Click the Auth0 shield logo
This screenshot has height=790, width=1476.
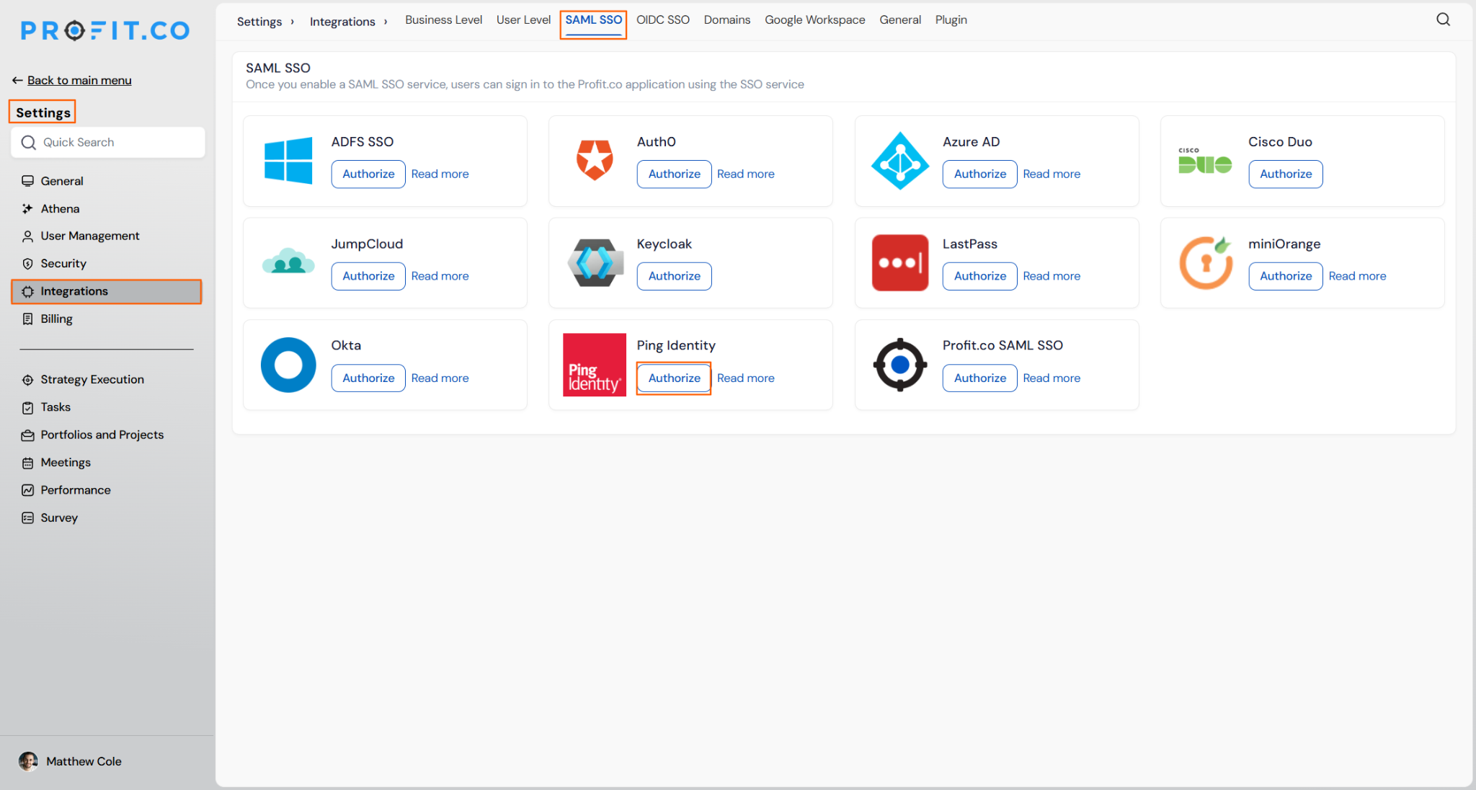coord(595,160)
